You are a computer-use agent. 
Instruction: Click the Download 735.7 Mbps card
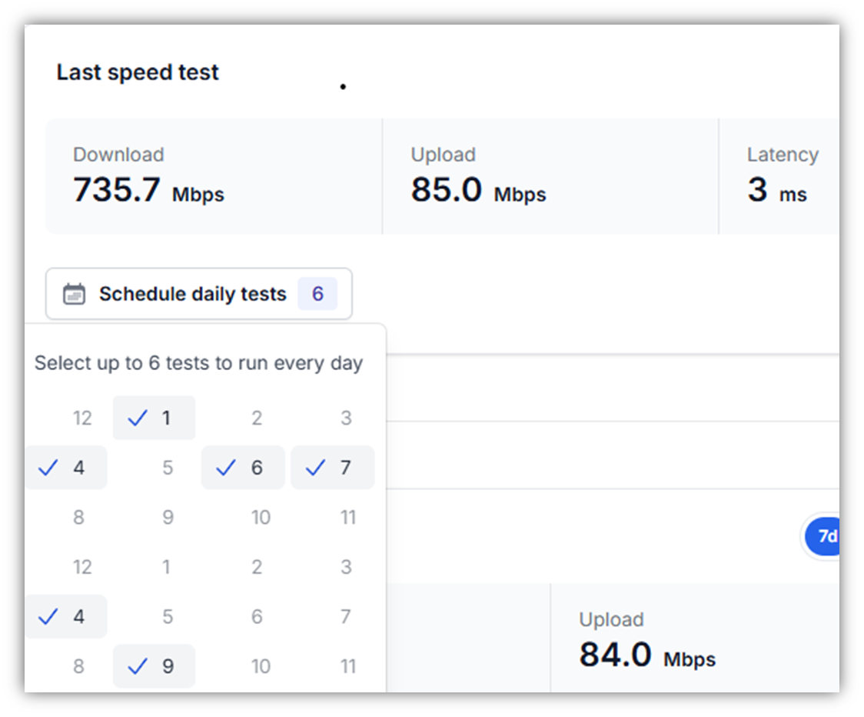tap(214, 176)
